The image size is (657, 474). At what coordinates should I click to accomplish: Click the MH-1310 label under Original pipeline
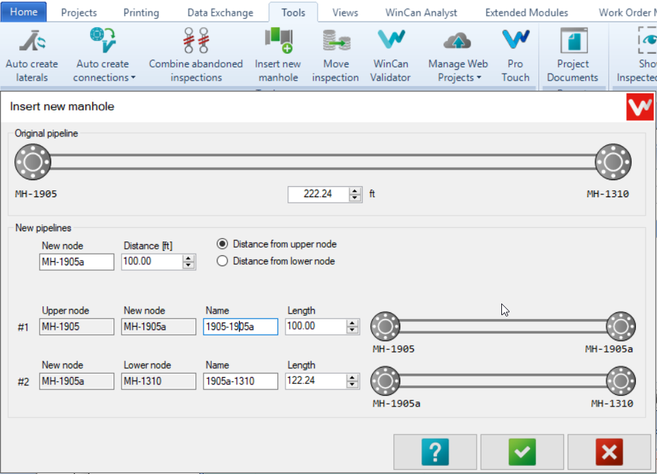pyautogui.click(x=608, y=194)
